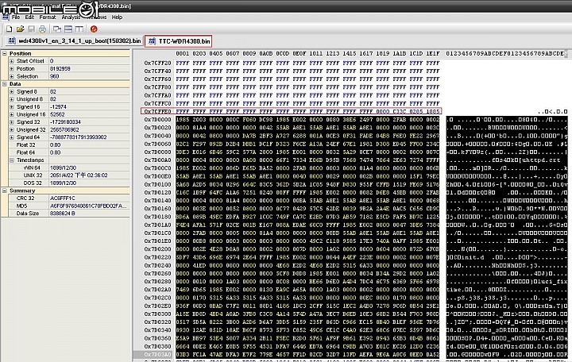Click the Selection value 960
Viewport: 572px width, 362px height.
coord(54,76)
